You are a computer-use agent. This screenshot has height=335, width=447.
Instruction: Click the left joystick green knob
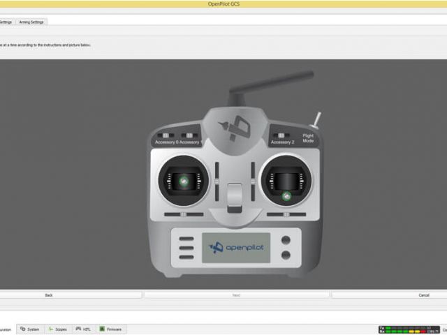point(184,181)
